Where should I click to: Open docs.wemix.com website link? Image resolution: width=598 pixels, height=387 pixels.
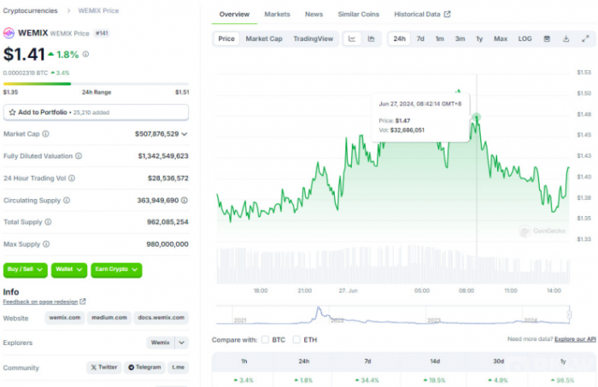tap(161, 318)
